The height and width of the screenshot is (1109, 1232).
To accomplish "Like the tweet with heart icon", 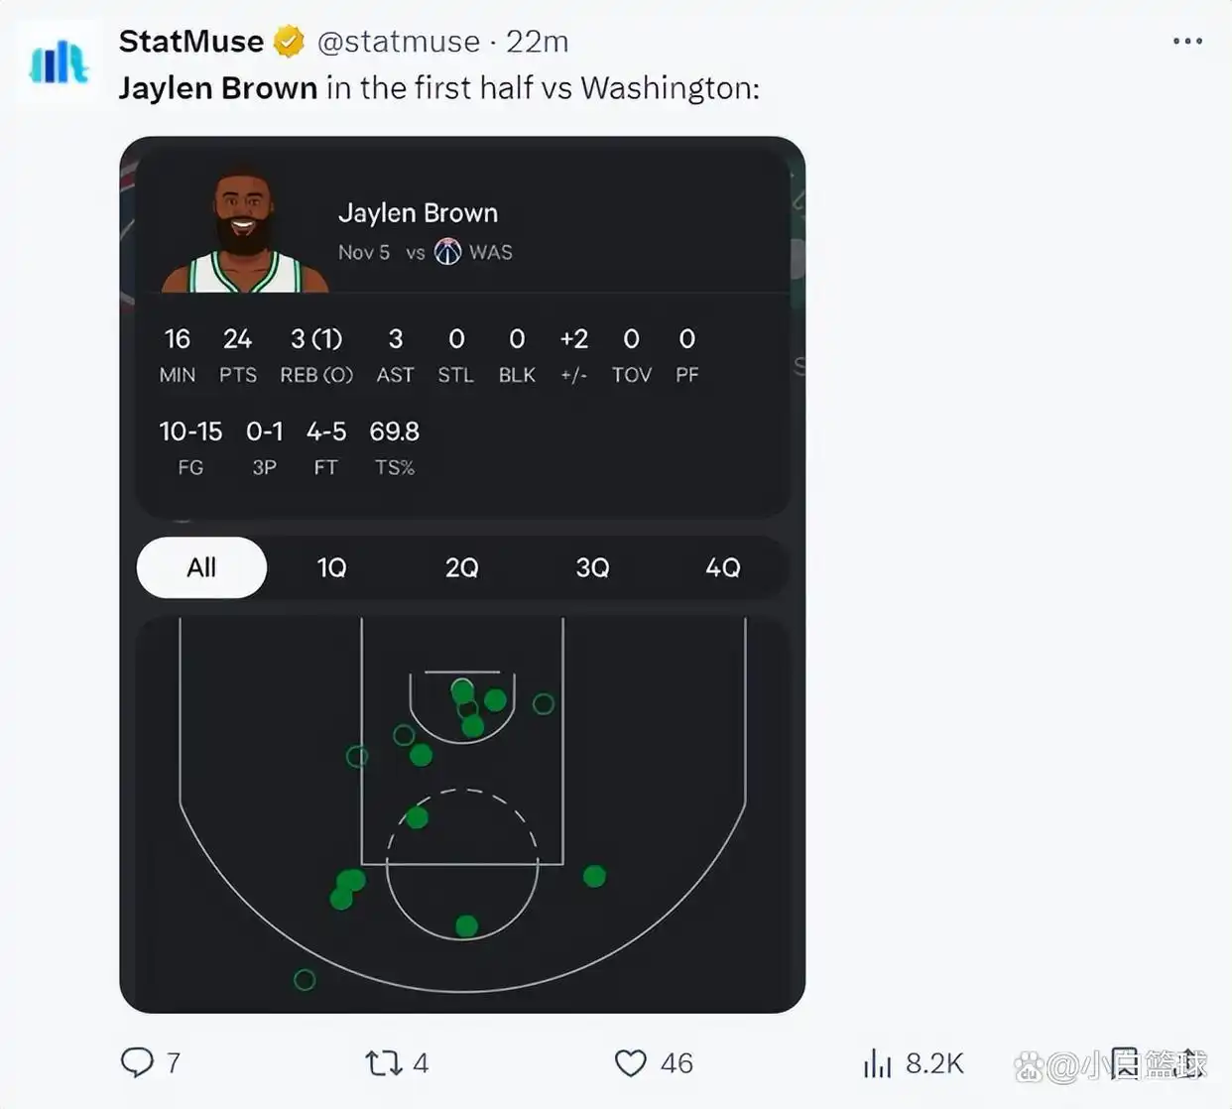I will [631, 1063].
